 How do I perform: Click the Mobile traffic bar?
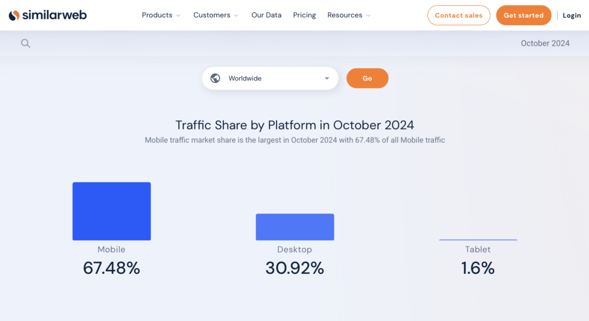[x=112, y=211]
